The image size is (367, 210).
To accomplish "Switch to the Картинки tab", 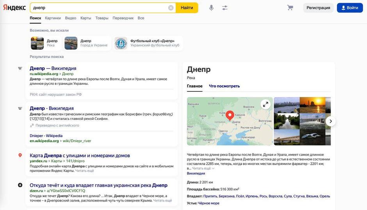I will pyautogui.click(x=53, y=18).
